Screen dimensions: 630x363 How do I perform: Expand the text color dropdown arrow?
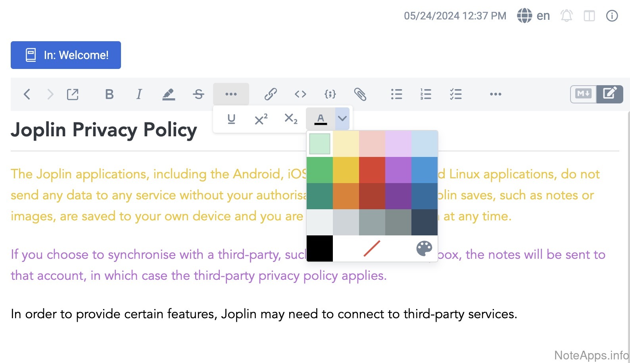click(342, 118)
